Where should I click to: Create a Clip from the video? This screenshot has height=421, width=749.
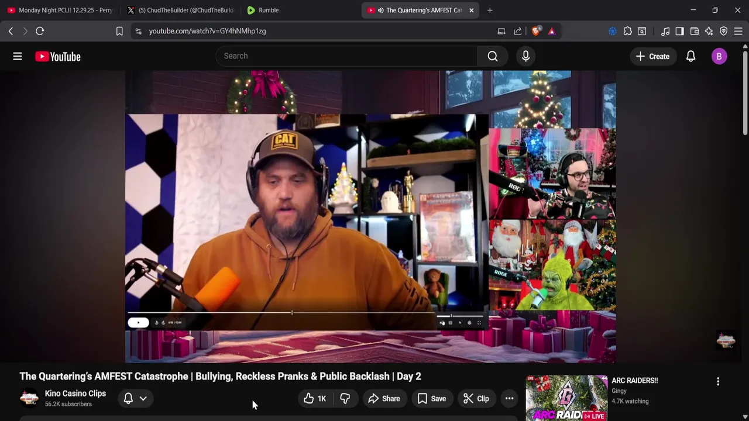point(476,399)
